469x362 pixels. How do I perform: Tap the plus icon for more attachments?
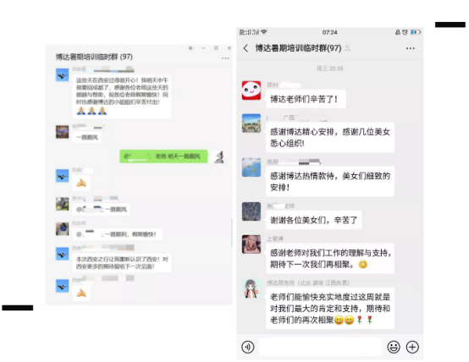(412, 347)
